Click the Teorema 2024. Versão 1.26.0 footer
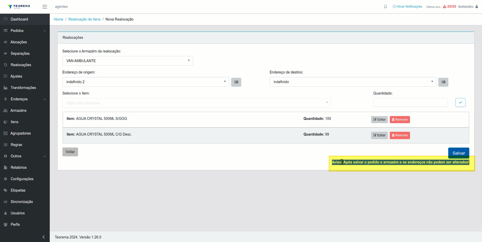 (x=78, y=237)
